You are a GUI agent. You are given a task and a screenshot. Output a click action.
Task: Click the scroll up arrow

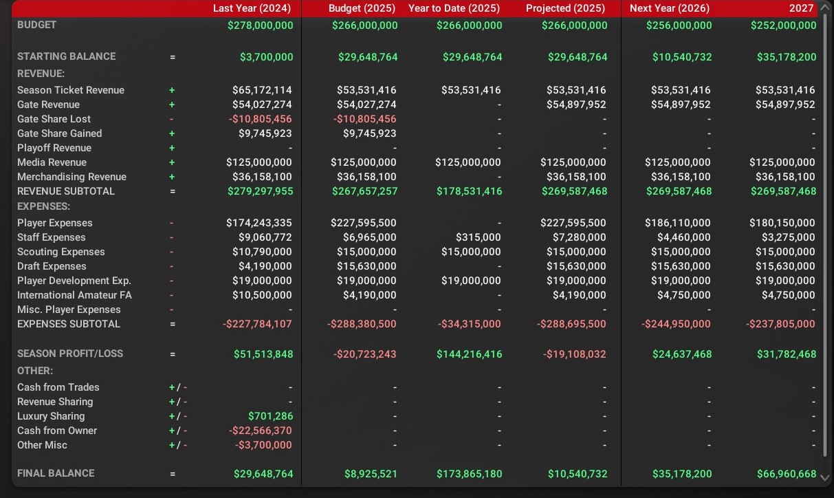[x=825, y=9]
